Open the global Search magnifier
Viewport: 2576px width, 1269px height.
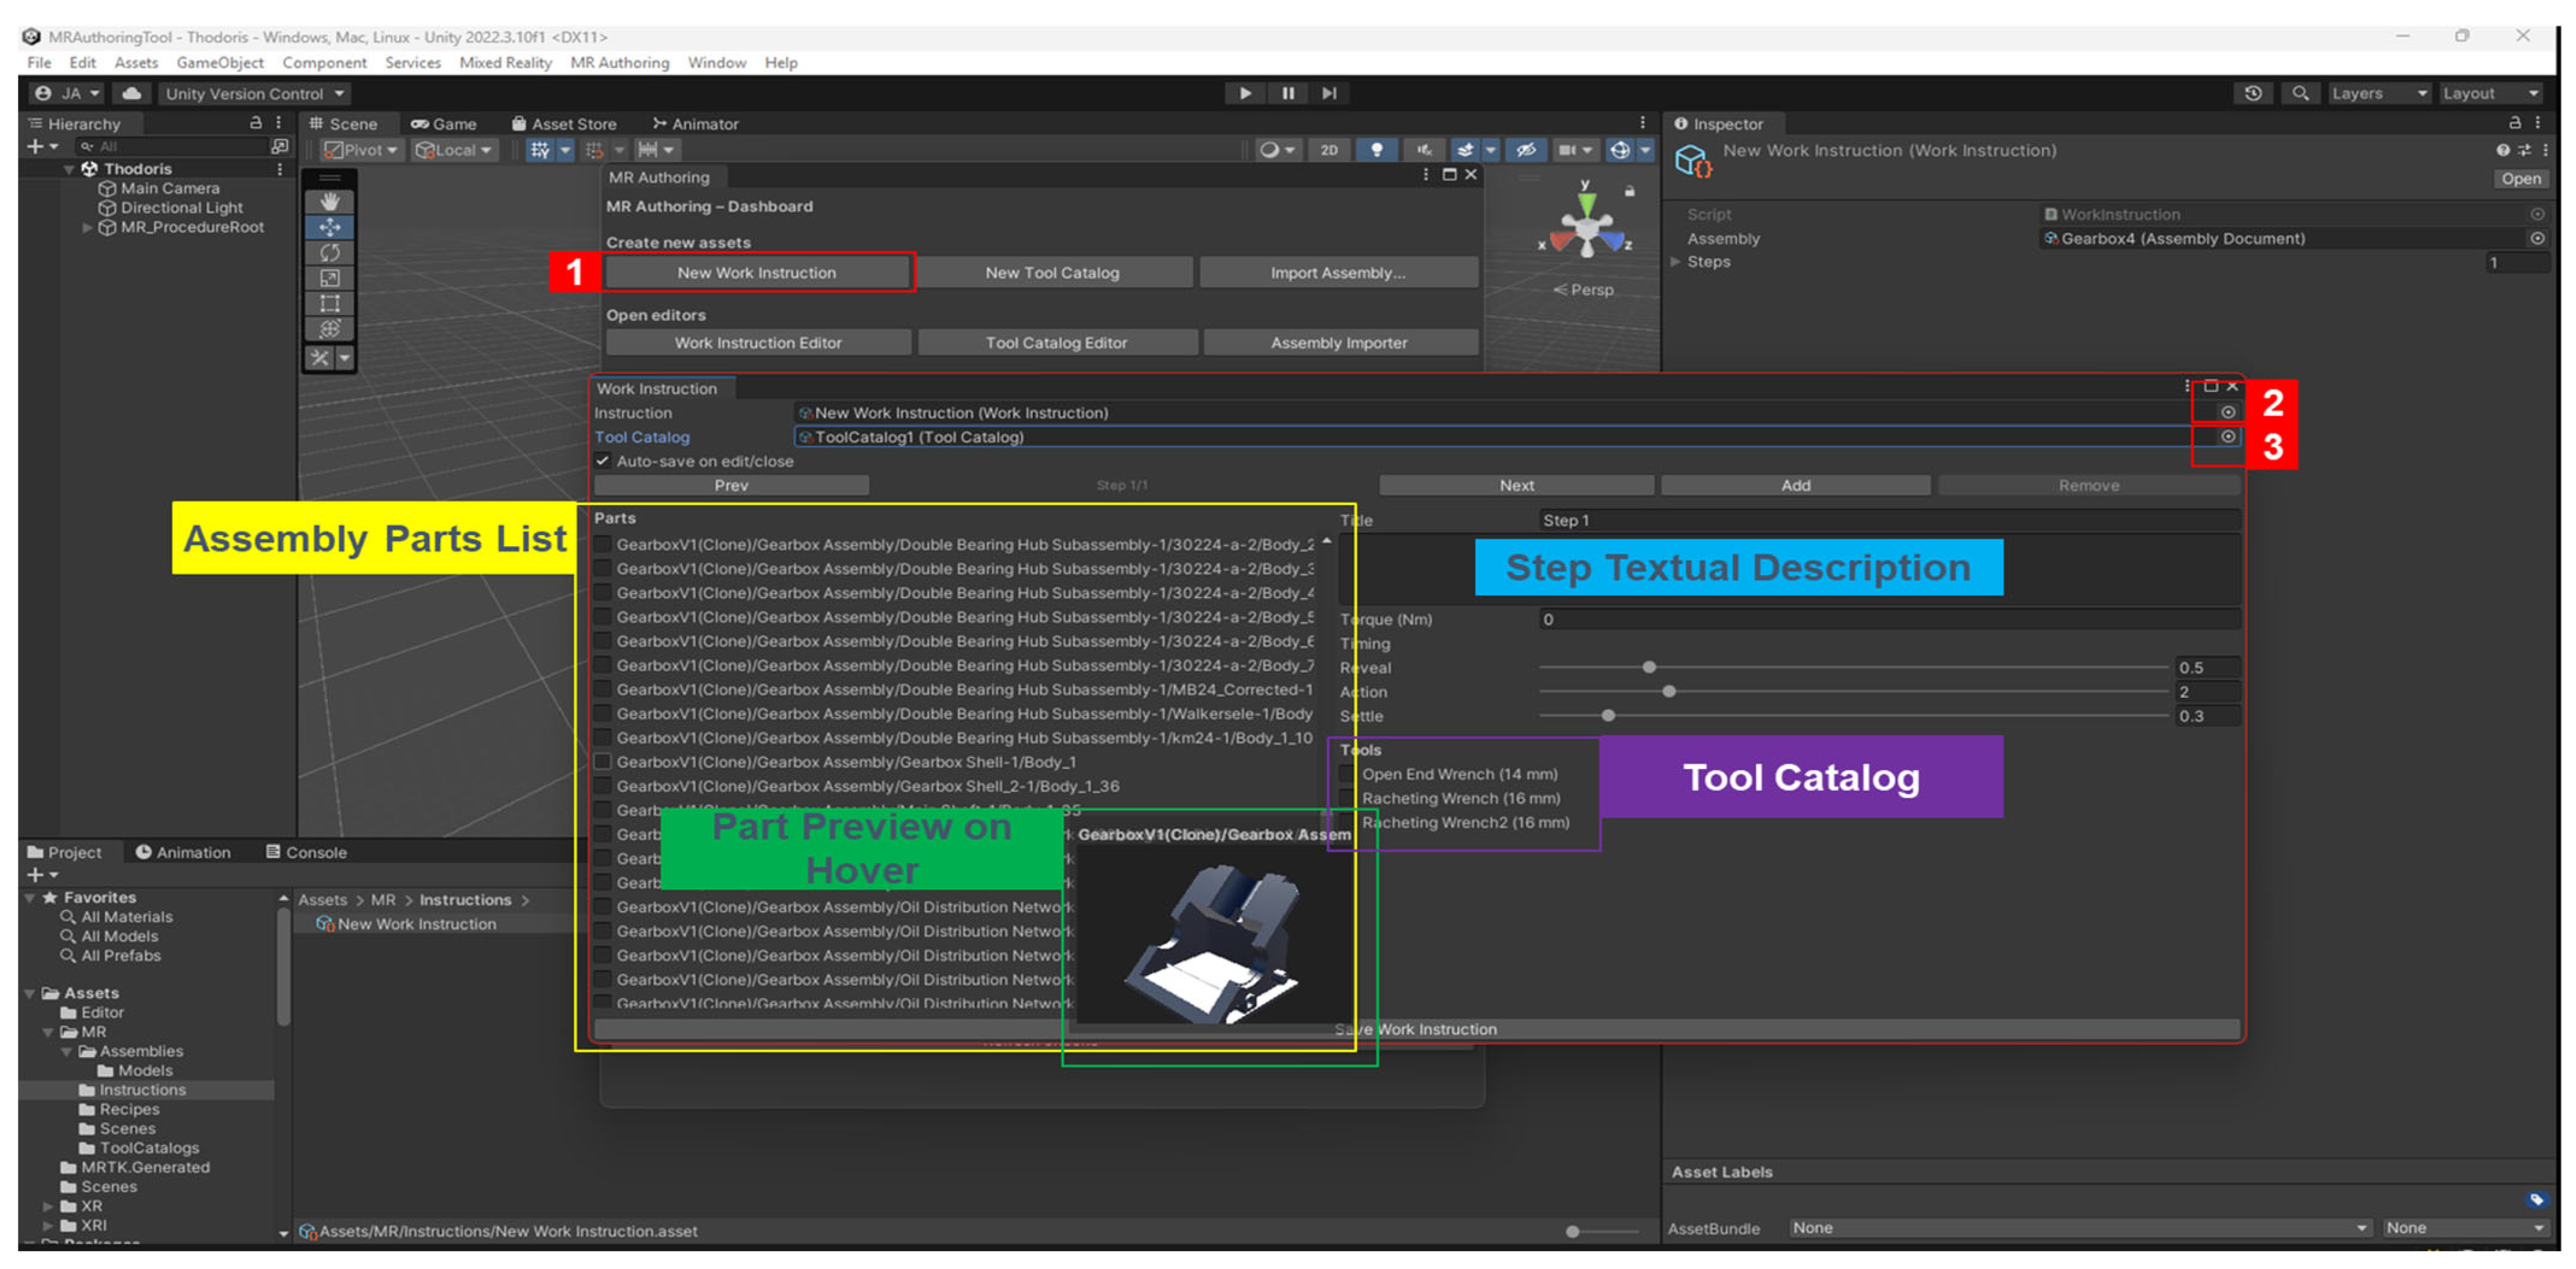pyautogui.click(x=2300, y=93)
